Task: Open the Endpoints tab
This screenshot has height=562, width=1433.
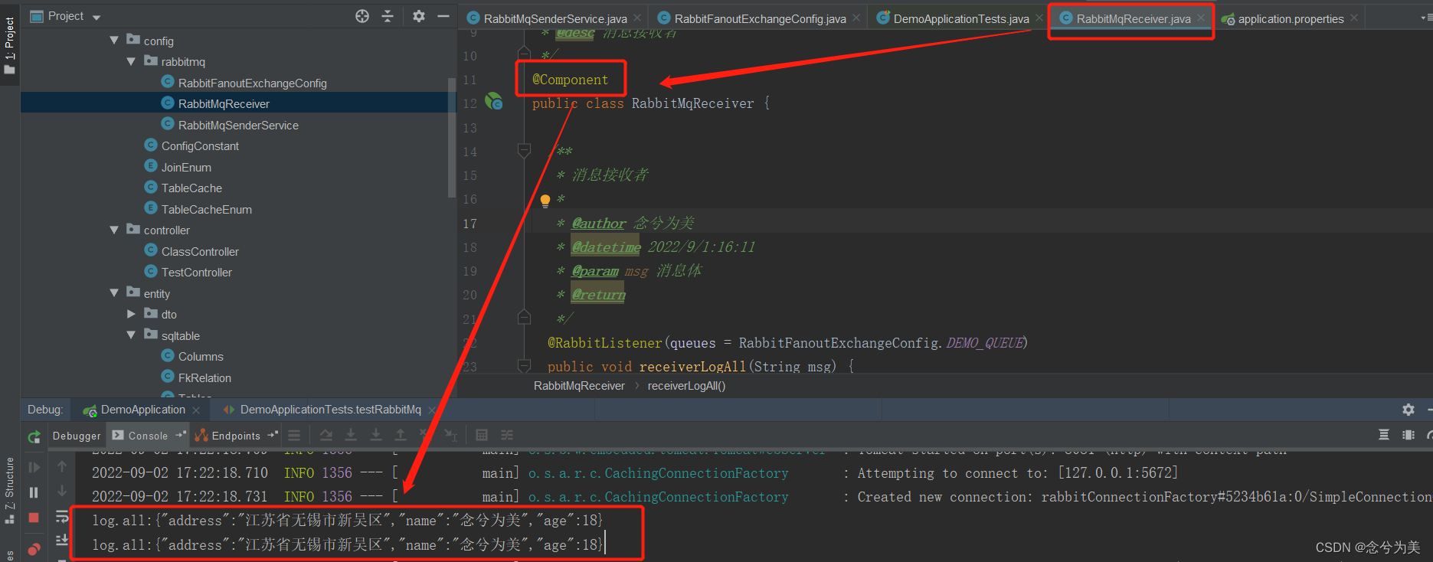Action: click(237, 436)
